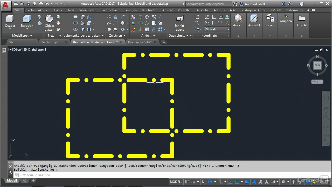The height and width of the screenshot is (187, 332).
Task: Click the Autodesk Exchange X icon
Action: click(283, 4)
